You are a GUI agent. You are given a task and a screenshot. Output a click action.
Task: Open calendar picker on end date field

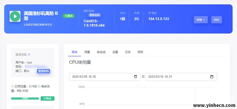point(212,77)
